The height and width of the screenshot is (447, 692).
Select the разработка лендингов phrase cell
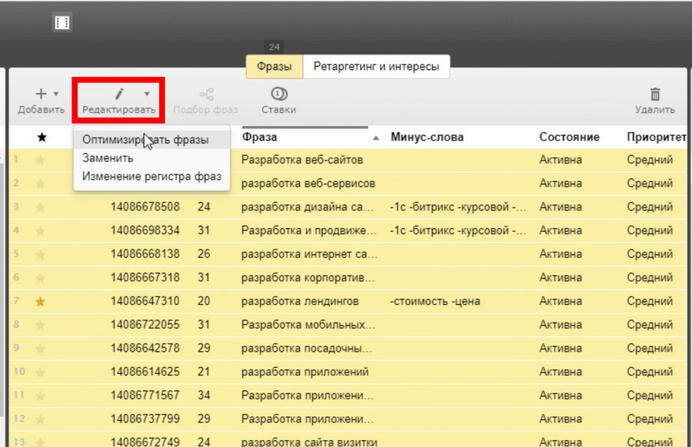coord(300,301)
